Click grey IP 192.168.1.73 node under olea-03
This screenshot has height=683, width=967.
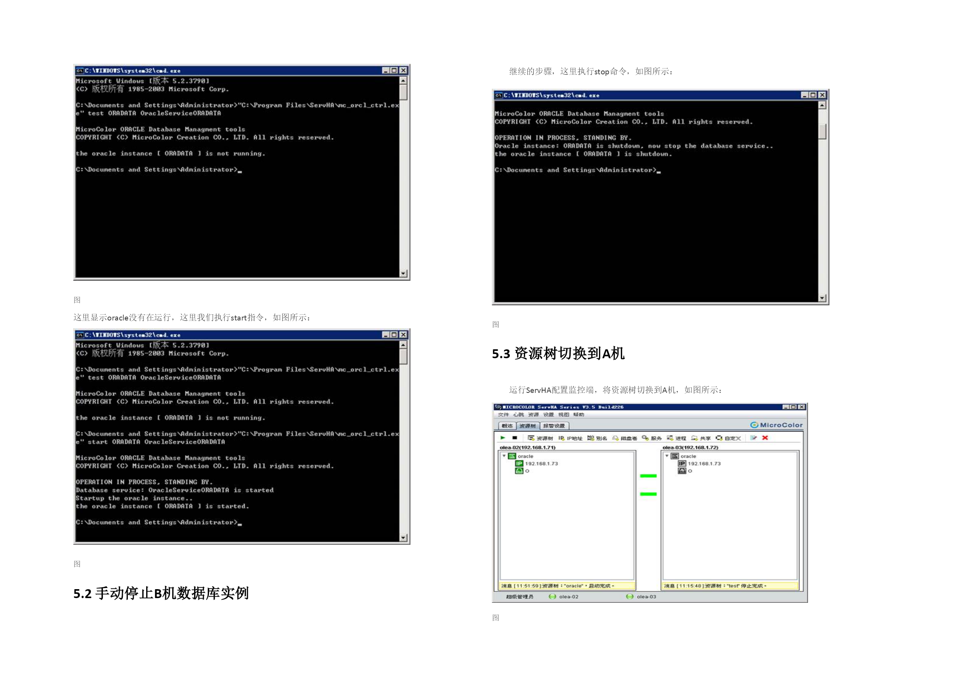click(699, 463)
